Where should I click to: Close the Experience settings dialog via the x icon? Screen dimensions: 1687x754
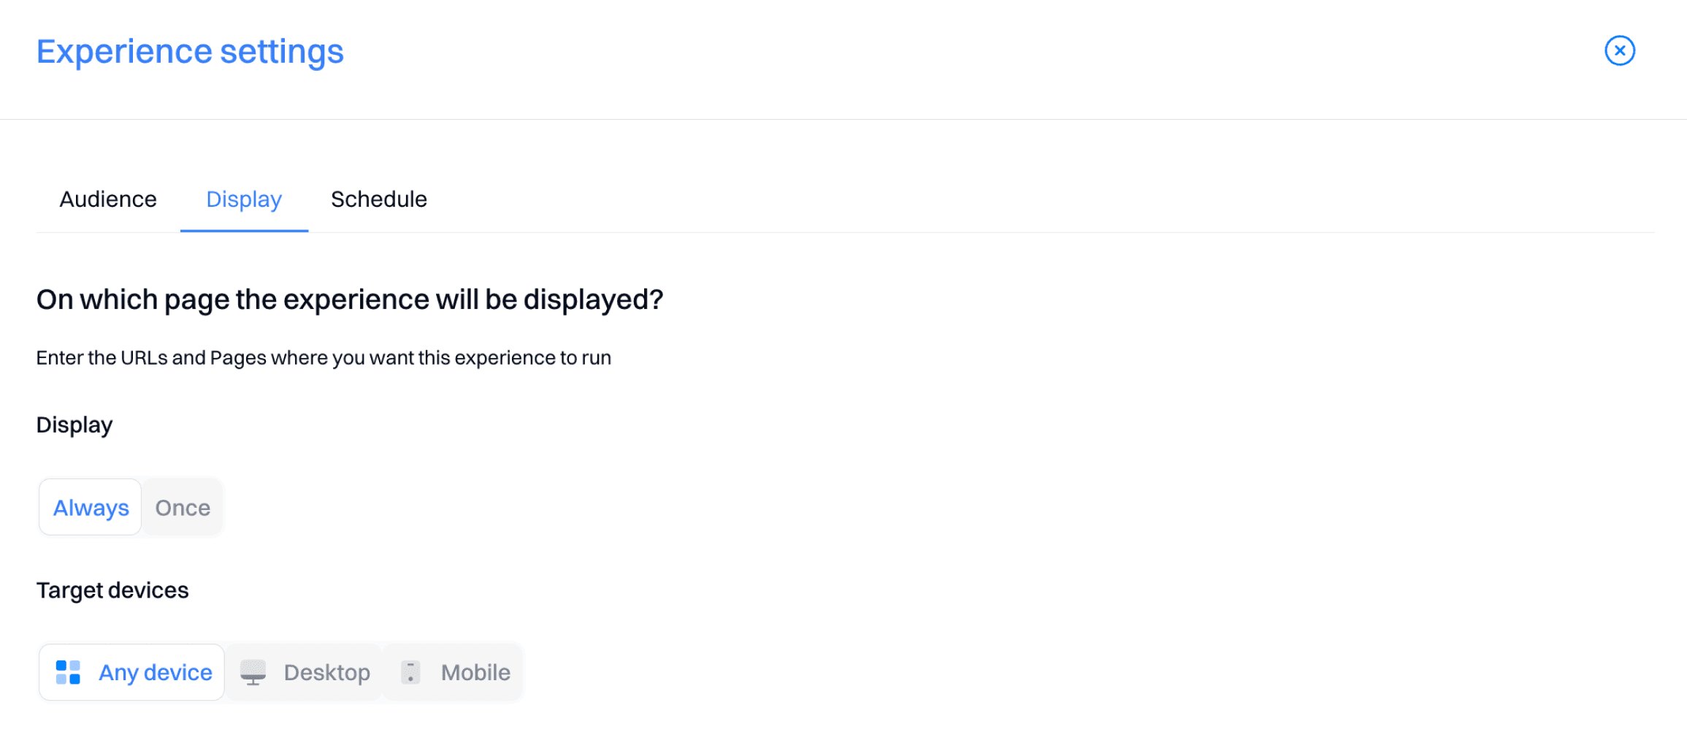pyautogui.click(x=1620, y=50)
